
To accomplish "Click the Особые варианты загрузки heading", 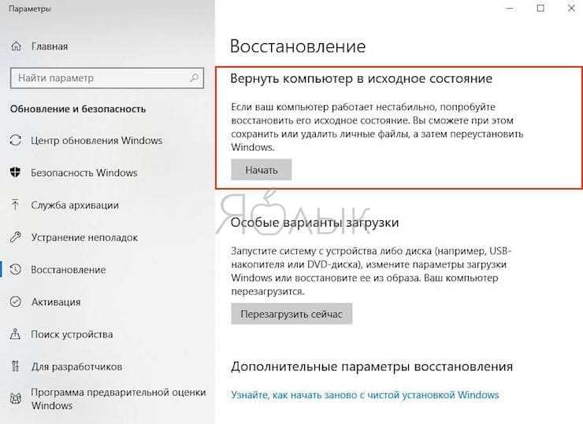I will point(314,223).
